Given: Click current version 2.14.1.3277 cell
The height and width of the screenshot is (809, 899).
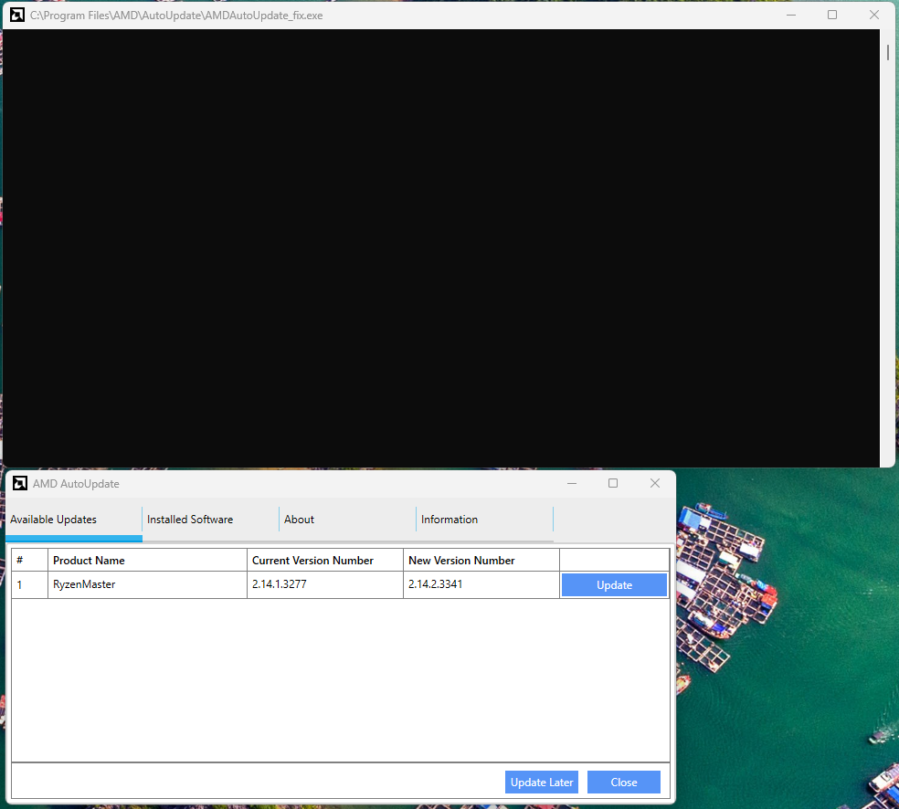Looking at the screenshot, I should tap(325, 584).
